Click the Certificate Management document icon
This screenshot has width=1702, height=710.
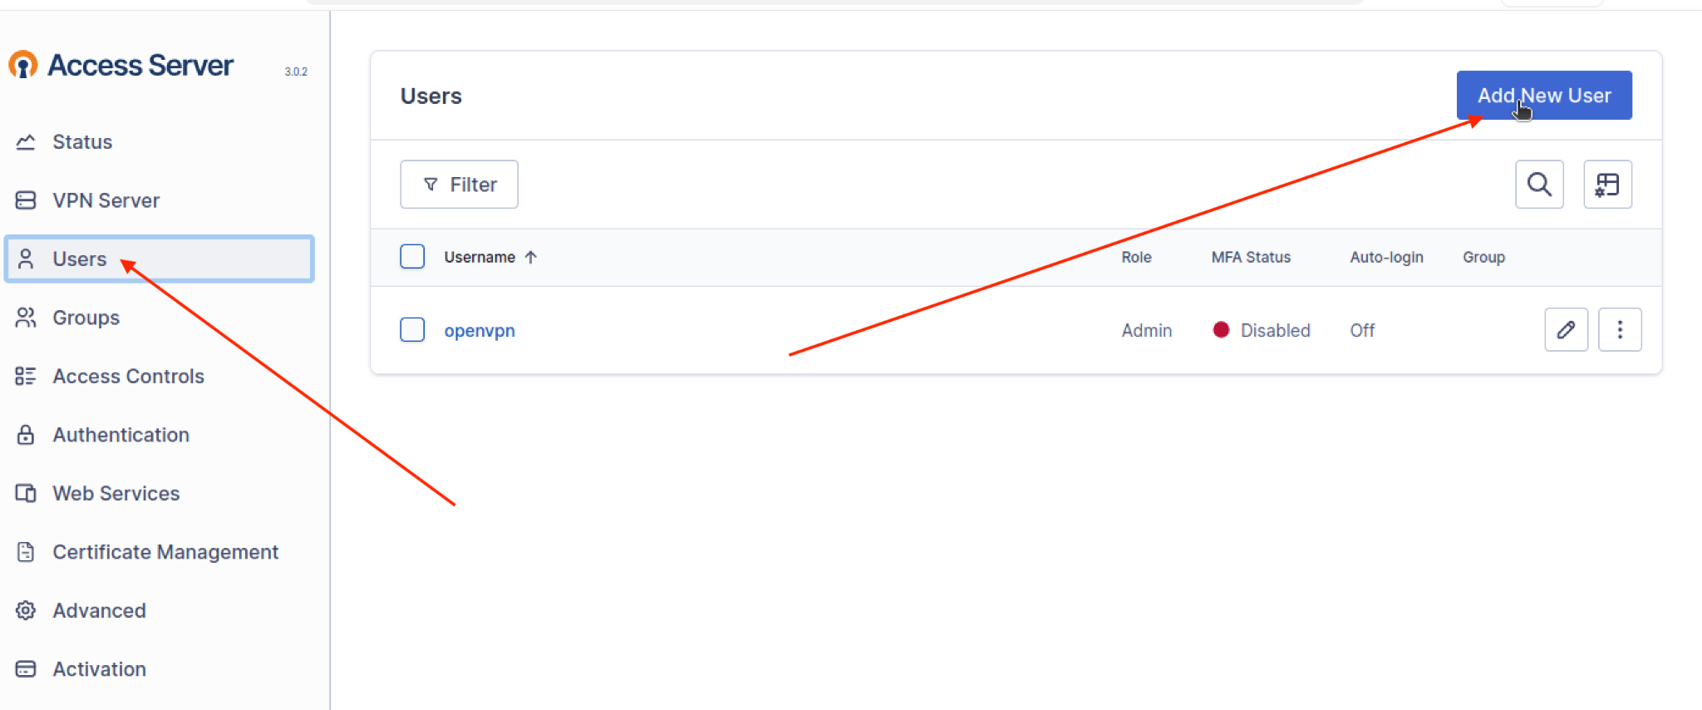pyautogui.click(x=26, y=552)
